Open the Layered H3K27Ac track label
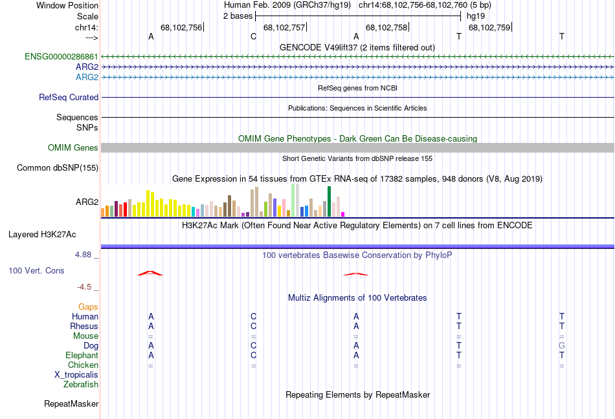The width and height of the screenshot is (615, 419). [42, 235]
